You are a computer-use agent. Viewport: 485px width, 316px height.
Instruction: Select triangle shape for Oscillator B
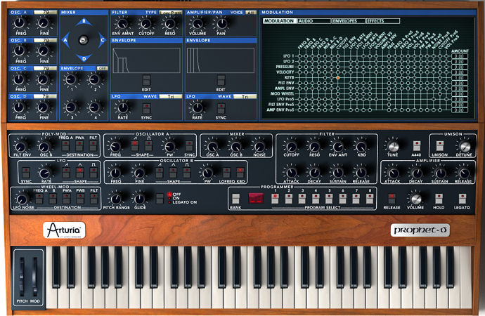173,172
